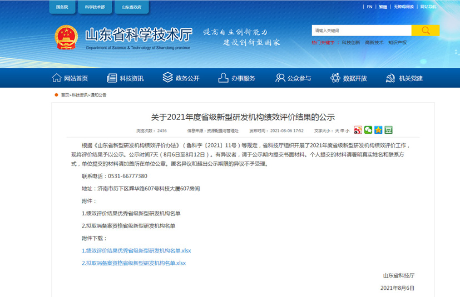Go to 办事服务 section
The image size is (460, 297).
pos(237,78)
